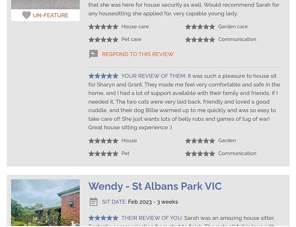Click the heart icon beside UN-FEATURE

click(x=26, y=15)
